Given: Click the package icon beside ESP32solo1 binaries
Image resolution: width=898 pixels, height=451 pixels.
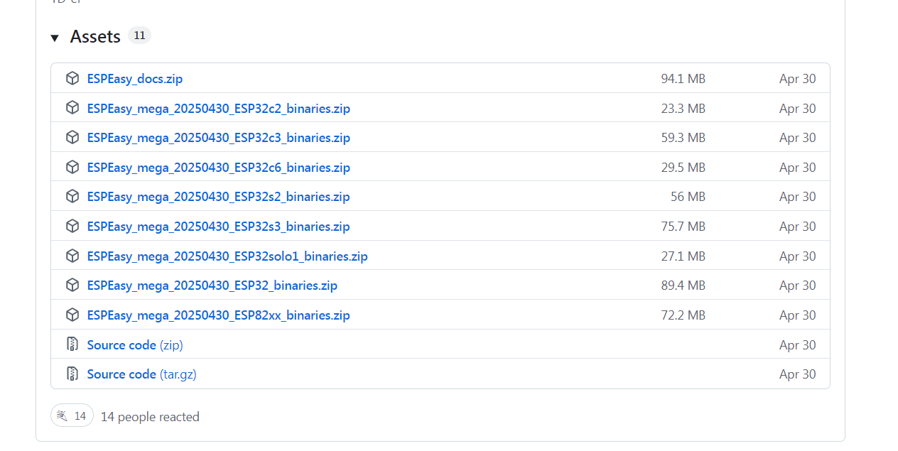Looking at the screenshot, I should [x=72, y=256].
